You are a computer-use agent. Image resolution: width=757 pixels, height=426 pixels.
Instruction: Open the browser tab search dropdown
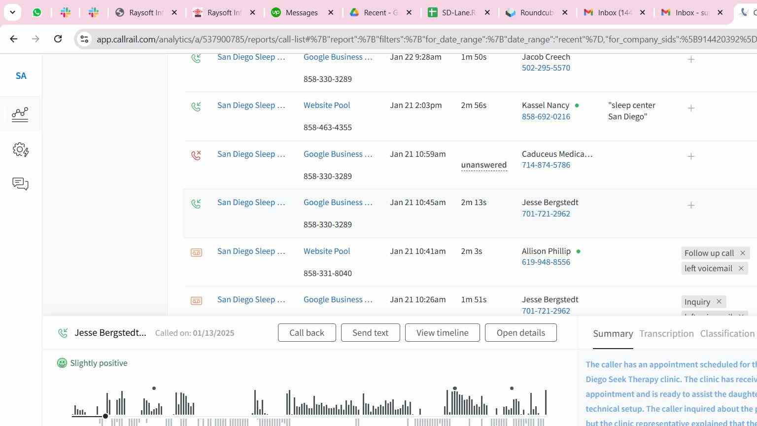12,12
